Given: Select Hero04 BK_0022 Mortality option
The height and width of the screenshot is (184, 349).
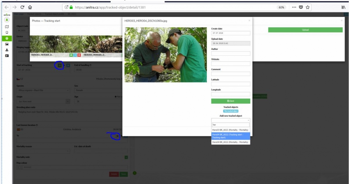Looking at the screenshot, I should (x=230, y=142).
